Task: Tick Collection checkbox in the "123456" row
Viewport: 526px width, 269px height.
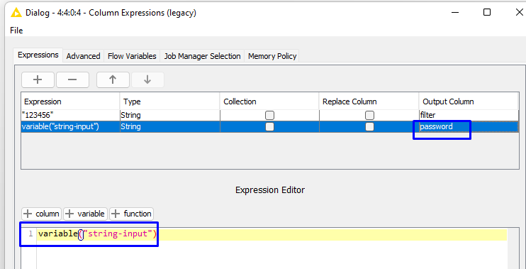Action: (269, 116)
